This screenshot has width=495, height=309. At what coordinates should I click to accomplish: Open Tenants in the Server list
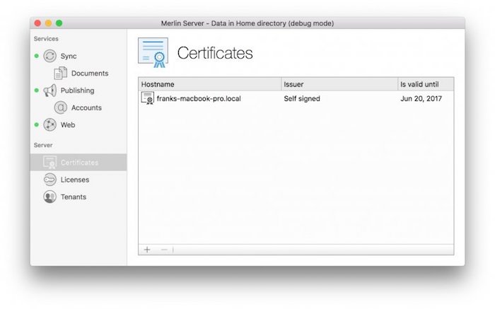click(x=74, y=197)
